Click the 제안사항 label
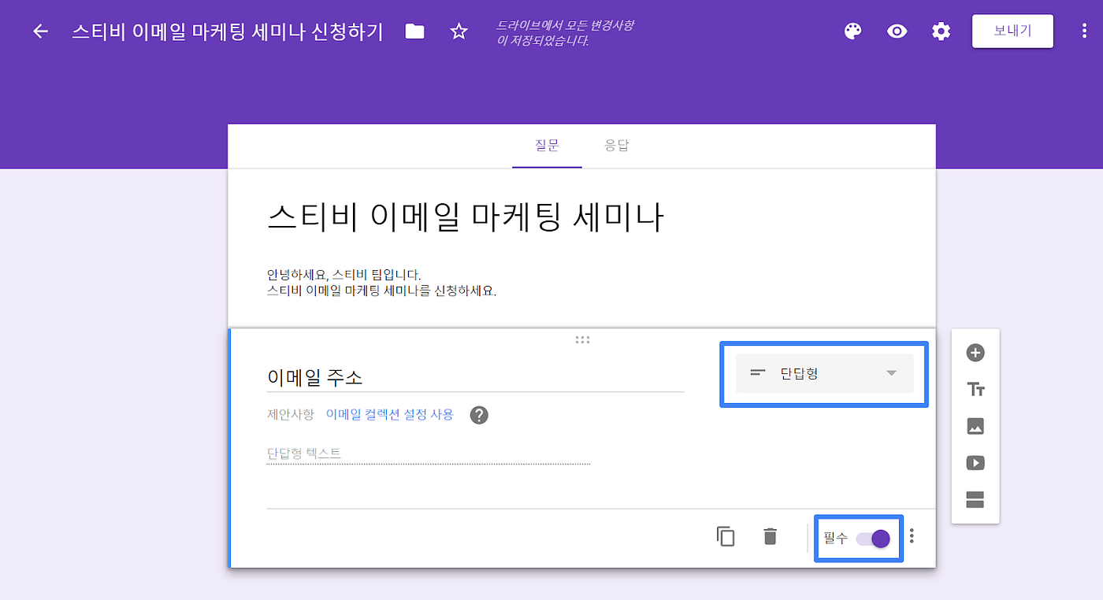The width and height of the screenshot is (1103, 600). click(290, 415)
